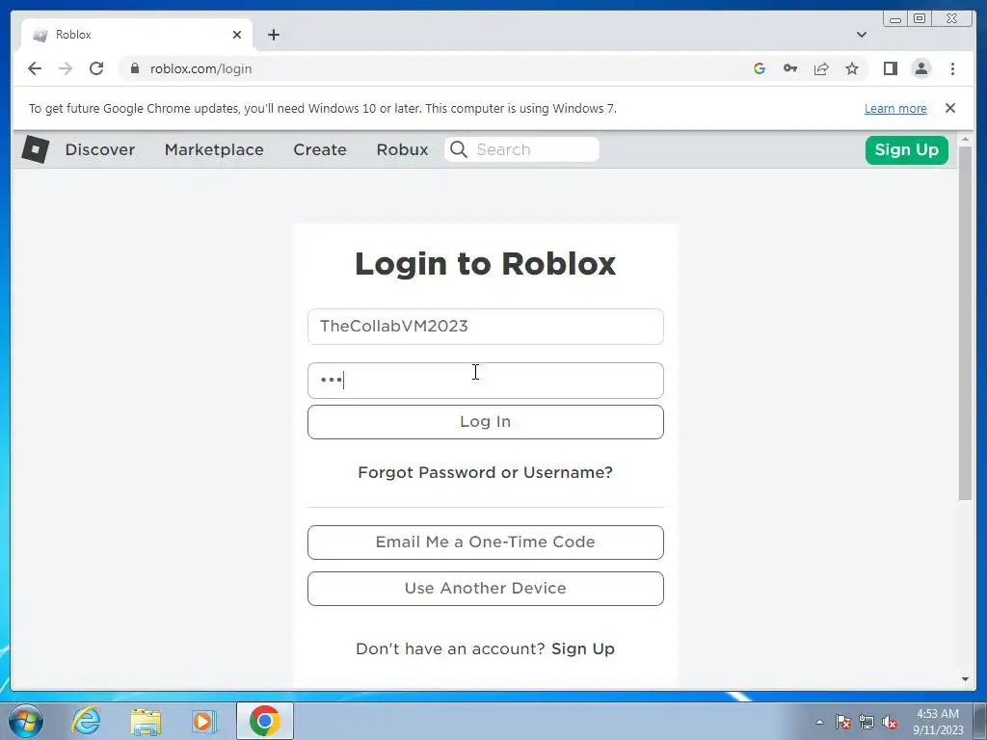Click the scrollbar up arrow

(x=966, y=139)
